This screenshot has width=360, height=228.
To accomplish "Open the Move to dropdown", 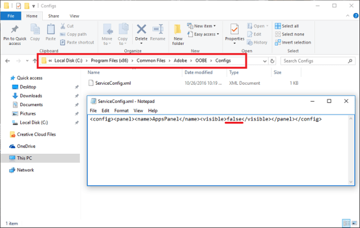I will tap(107, 41).
